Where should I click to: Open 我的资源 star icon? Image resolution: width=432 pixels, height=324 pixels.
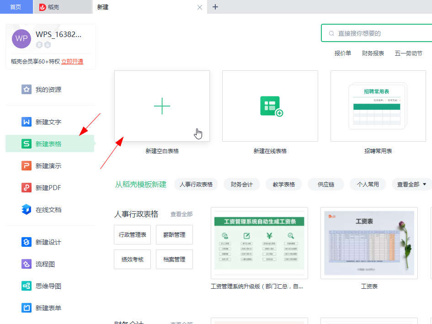click(27, 90)
